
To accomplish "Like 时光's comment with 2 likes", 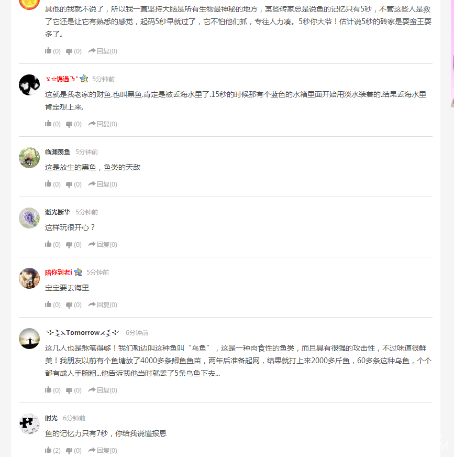I will click(x=53, y=450).
